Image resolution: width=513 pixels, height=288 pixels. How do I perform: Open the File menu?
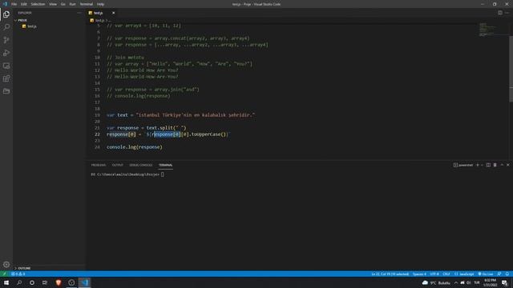tap(14, 4)
